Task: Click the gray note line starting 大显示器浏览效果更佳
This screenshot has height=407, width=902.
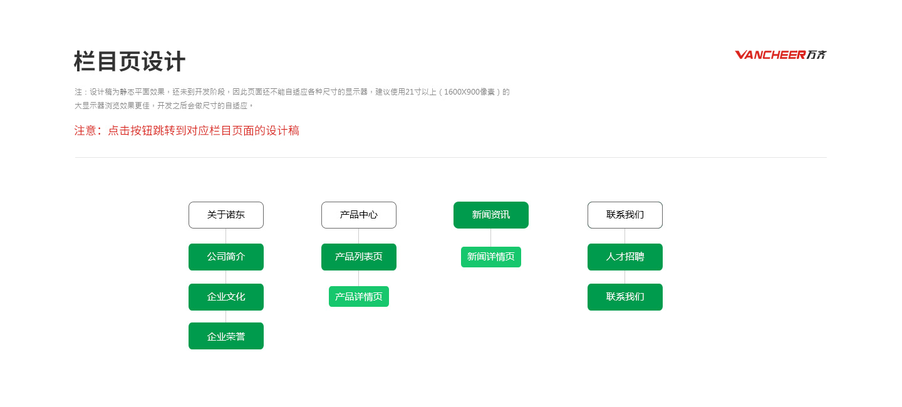Action: click(x=164, y=106)
